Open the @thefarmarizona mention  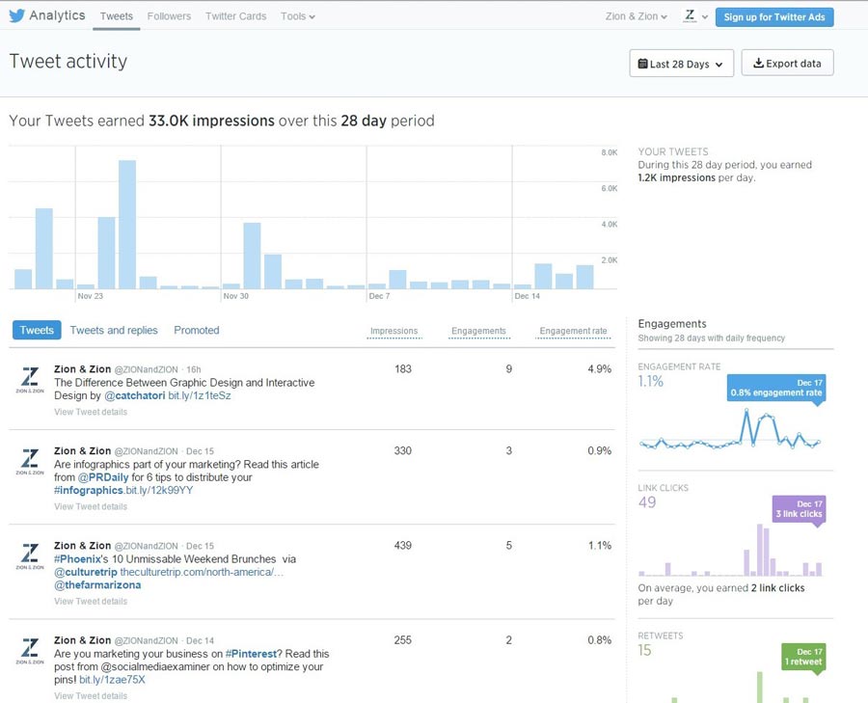(97, 585)
